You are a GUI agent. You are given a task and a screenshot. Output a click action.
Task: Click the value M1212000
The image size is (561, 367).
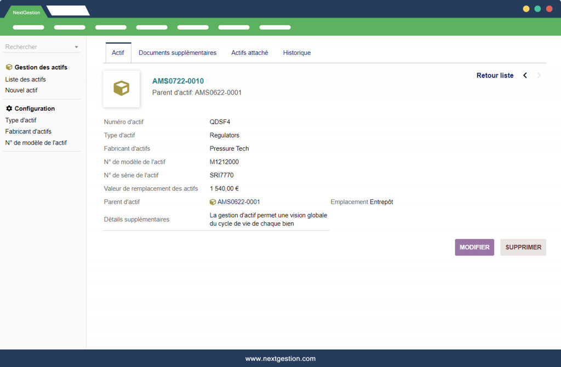tap(224, 162)
